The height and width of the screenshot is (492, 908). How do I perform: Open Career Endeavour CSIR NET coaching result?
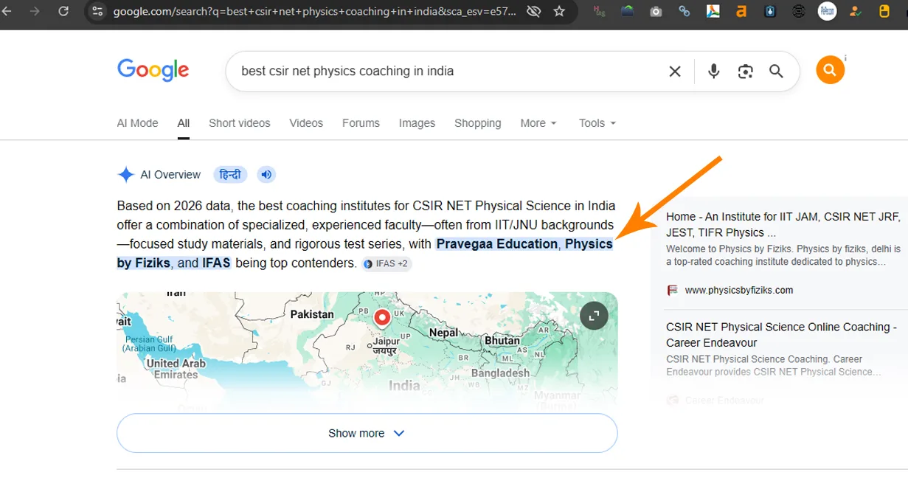(x=781, y=335)
